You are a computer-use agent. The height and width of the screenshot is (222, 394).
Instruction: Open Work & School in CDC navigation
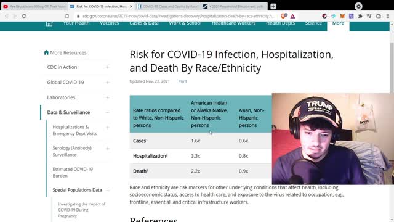click(185, 23)
